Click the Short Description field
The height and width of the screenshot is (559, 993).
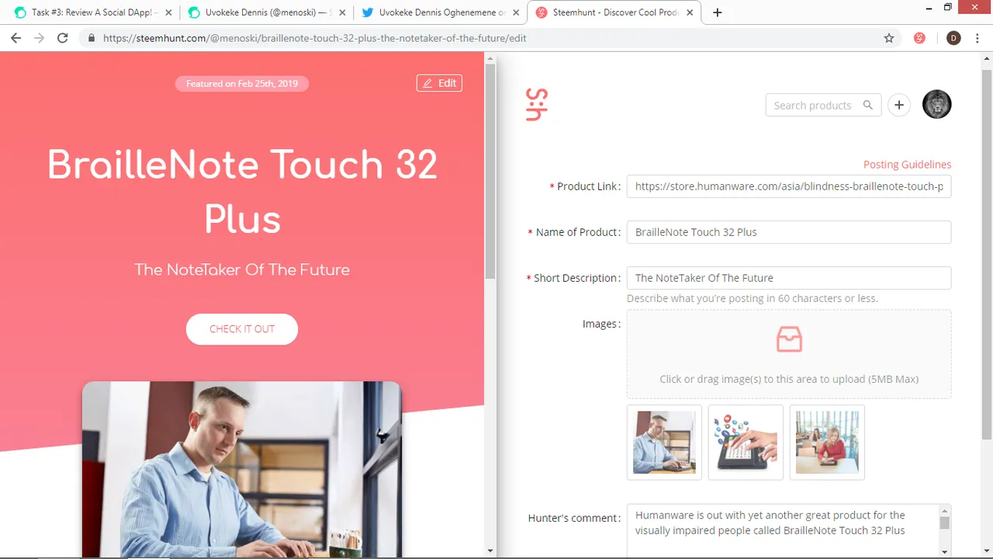pos(789,278)
